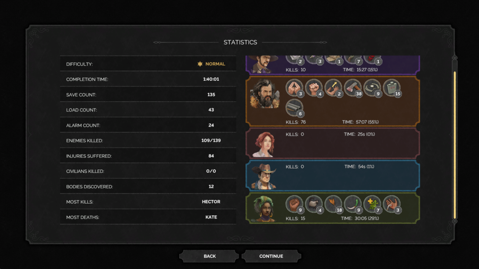Select Isabelle's bleeding hand icon
479x269 pixels.
tap(392, 204)
